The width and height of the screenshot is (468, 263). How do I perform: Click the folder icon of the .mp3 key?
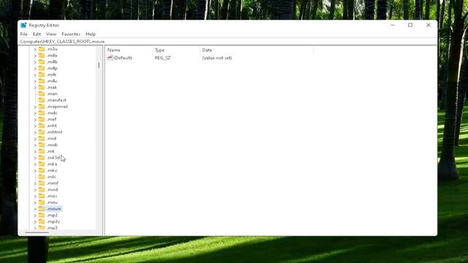point(42,228)
